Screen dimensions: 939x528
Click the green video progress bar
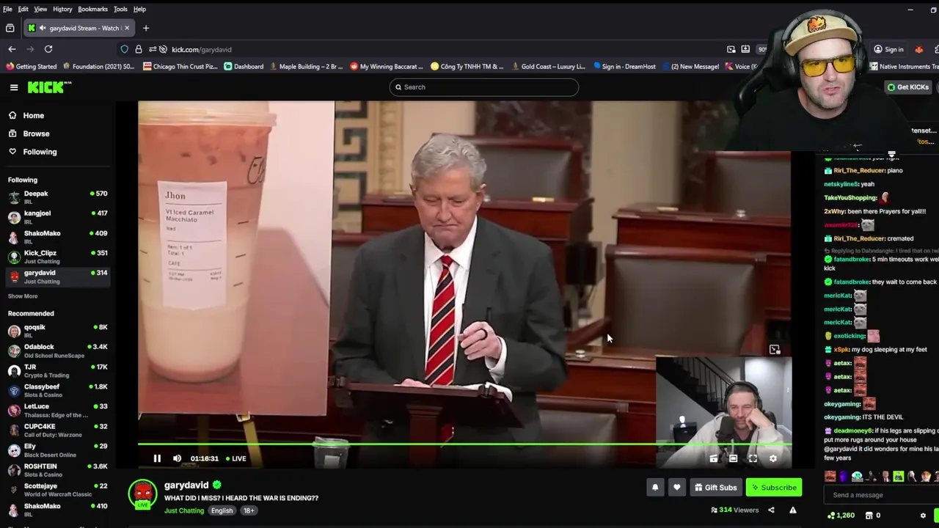pyautogui.click(x=464, y=444)
